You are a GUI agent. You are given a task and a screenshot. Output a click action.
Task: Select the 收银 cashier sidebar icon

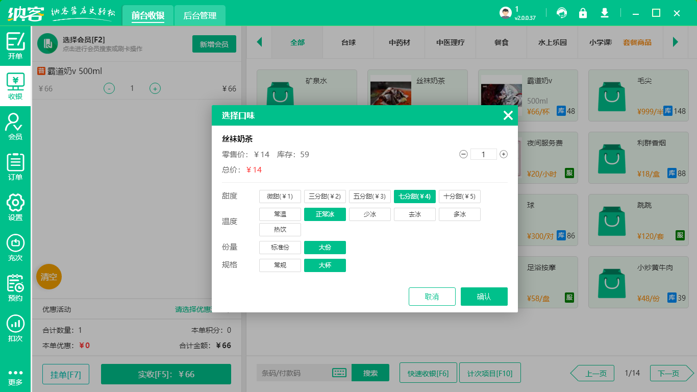[x=15, y=86]
